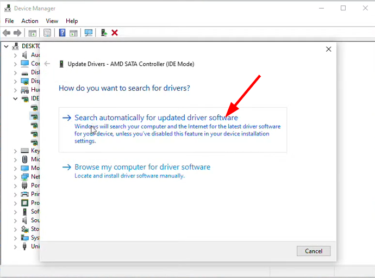The height and width of the screenshot is (278, 375).
Task: Click the Update driver toolbar icon
Action: (104, 33)
